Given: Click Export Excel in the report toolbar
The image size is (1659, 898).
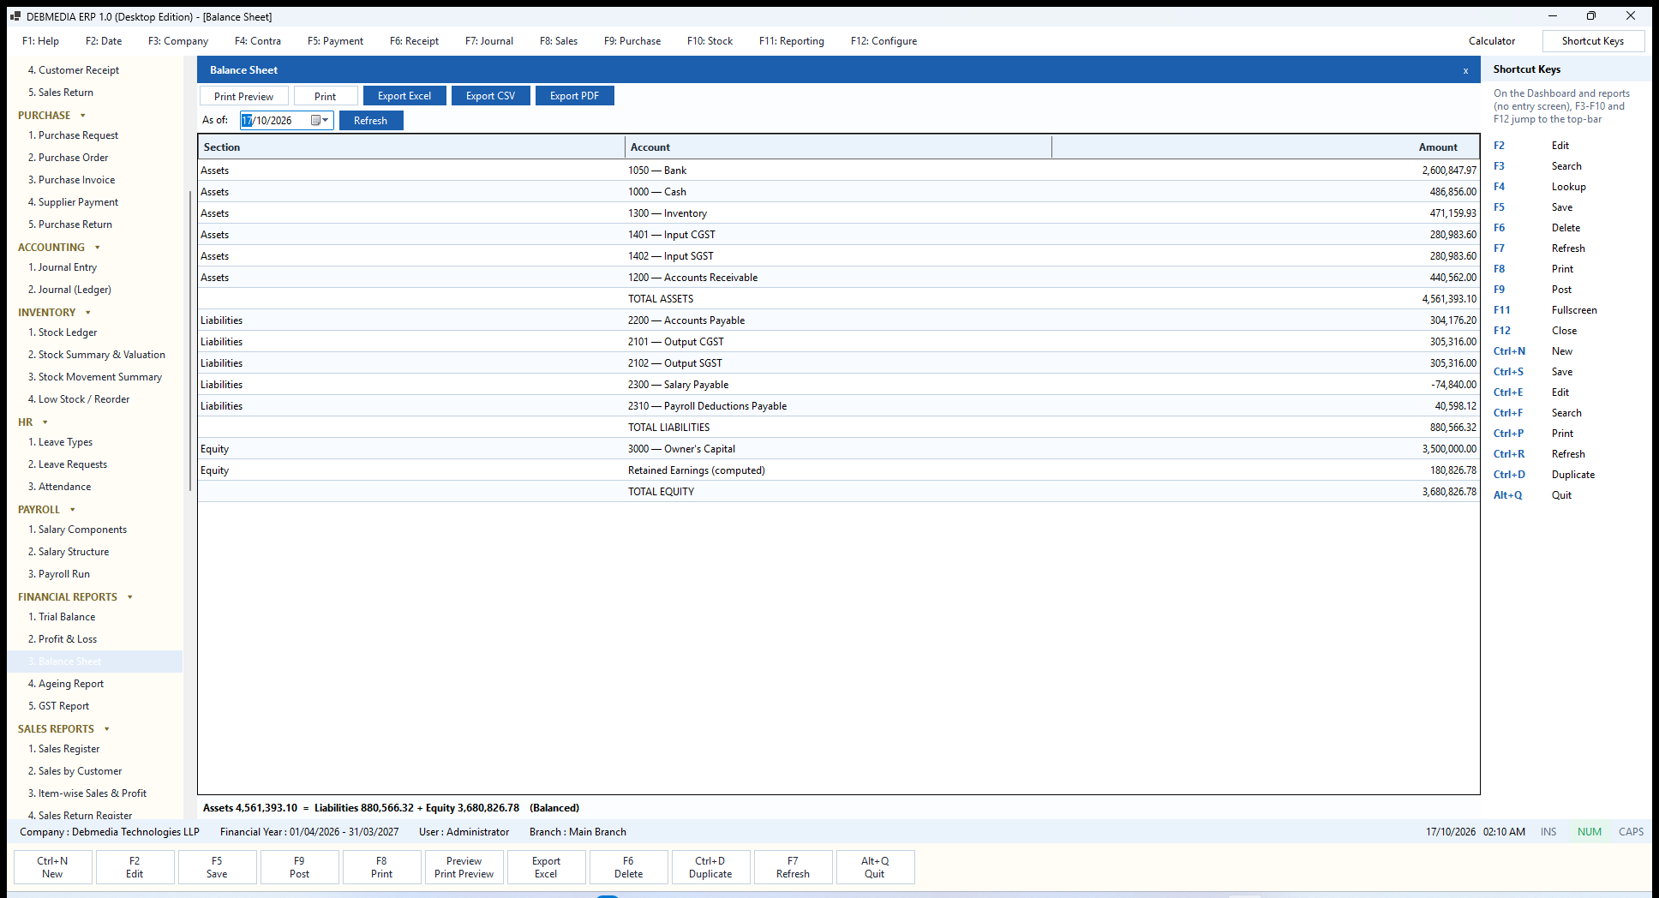Looking at the screenshot, I should coord(404,96).
